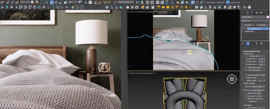Image resolution: width=270 pixels, height=109 pixels.
Task: Activate the Select and Scale tool
Action: (61, 2)
